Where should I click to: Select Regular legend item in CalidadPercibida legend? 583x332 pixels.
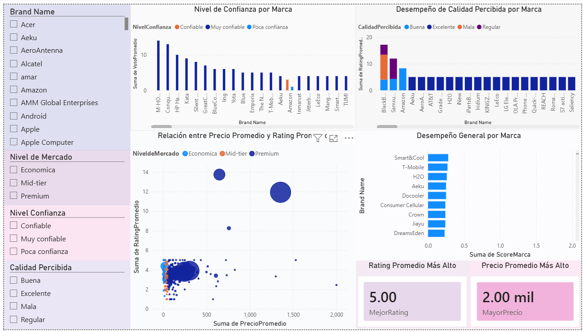(x=488, y=27)
